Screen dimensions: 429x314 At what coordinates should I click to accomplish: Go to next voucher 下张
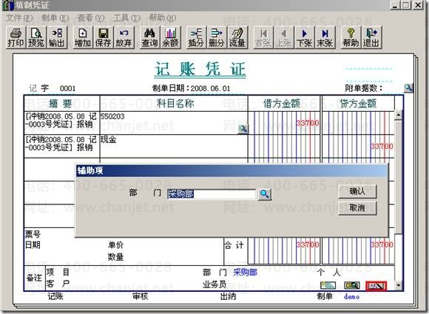(x=305, y=38)
